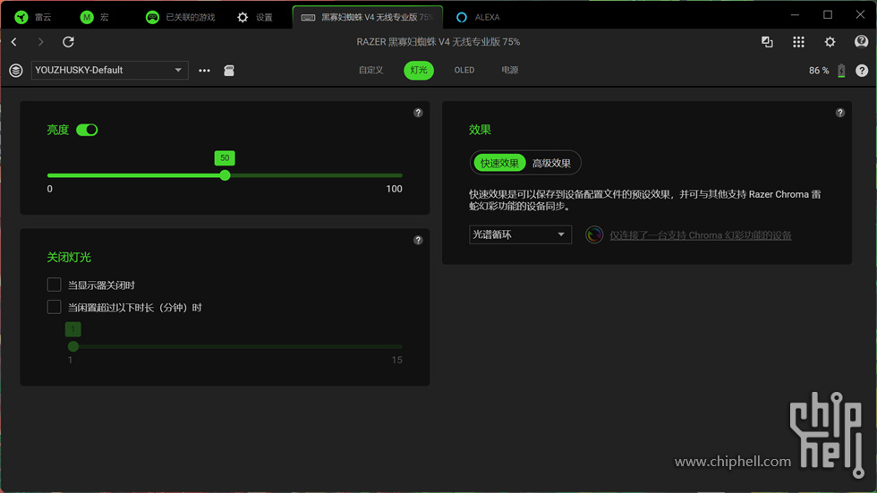The image size is (877, 493).
Task: Open the 雷云 Synapse tab
Action: (x=33, y=17)
